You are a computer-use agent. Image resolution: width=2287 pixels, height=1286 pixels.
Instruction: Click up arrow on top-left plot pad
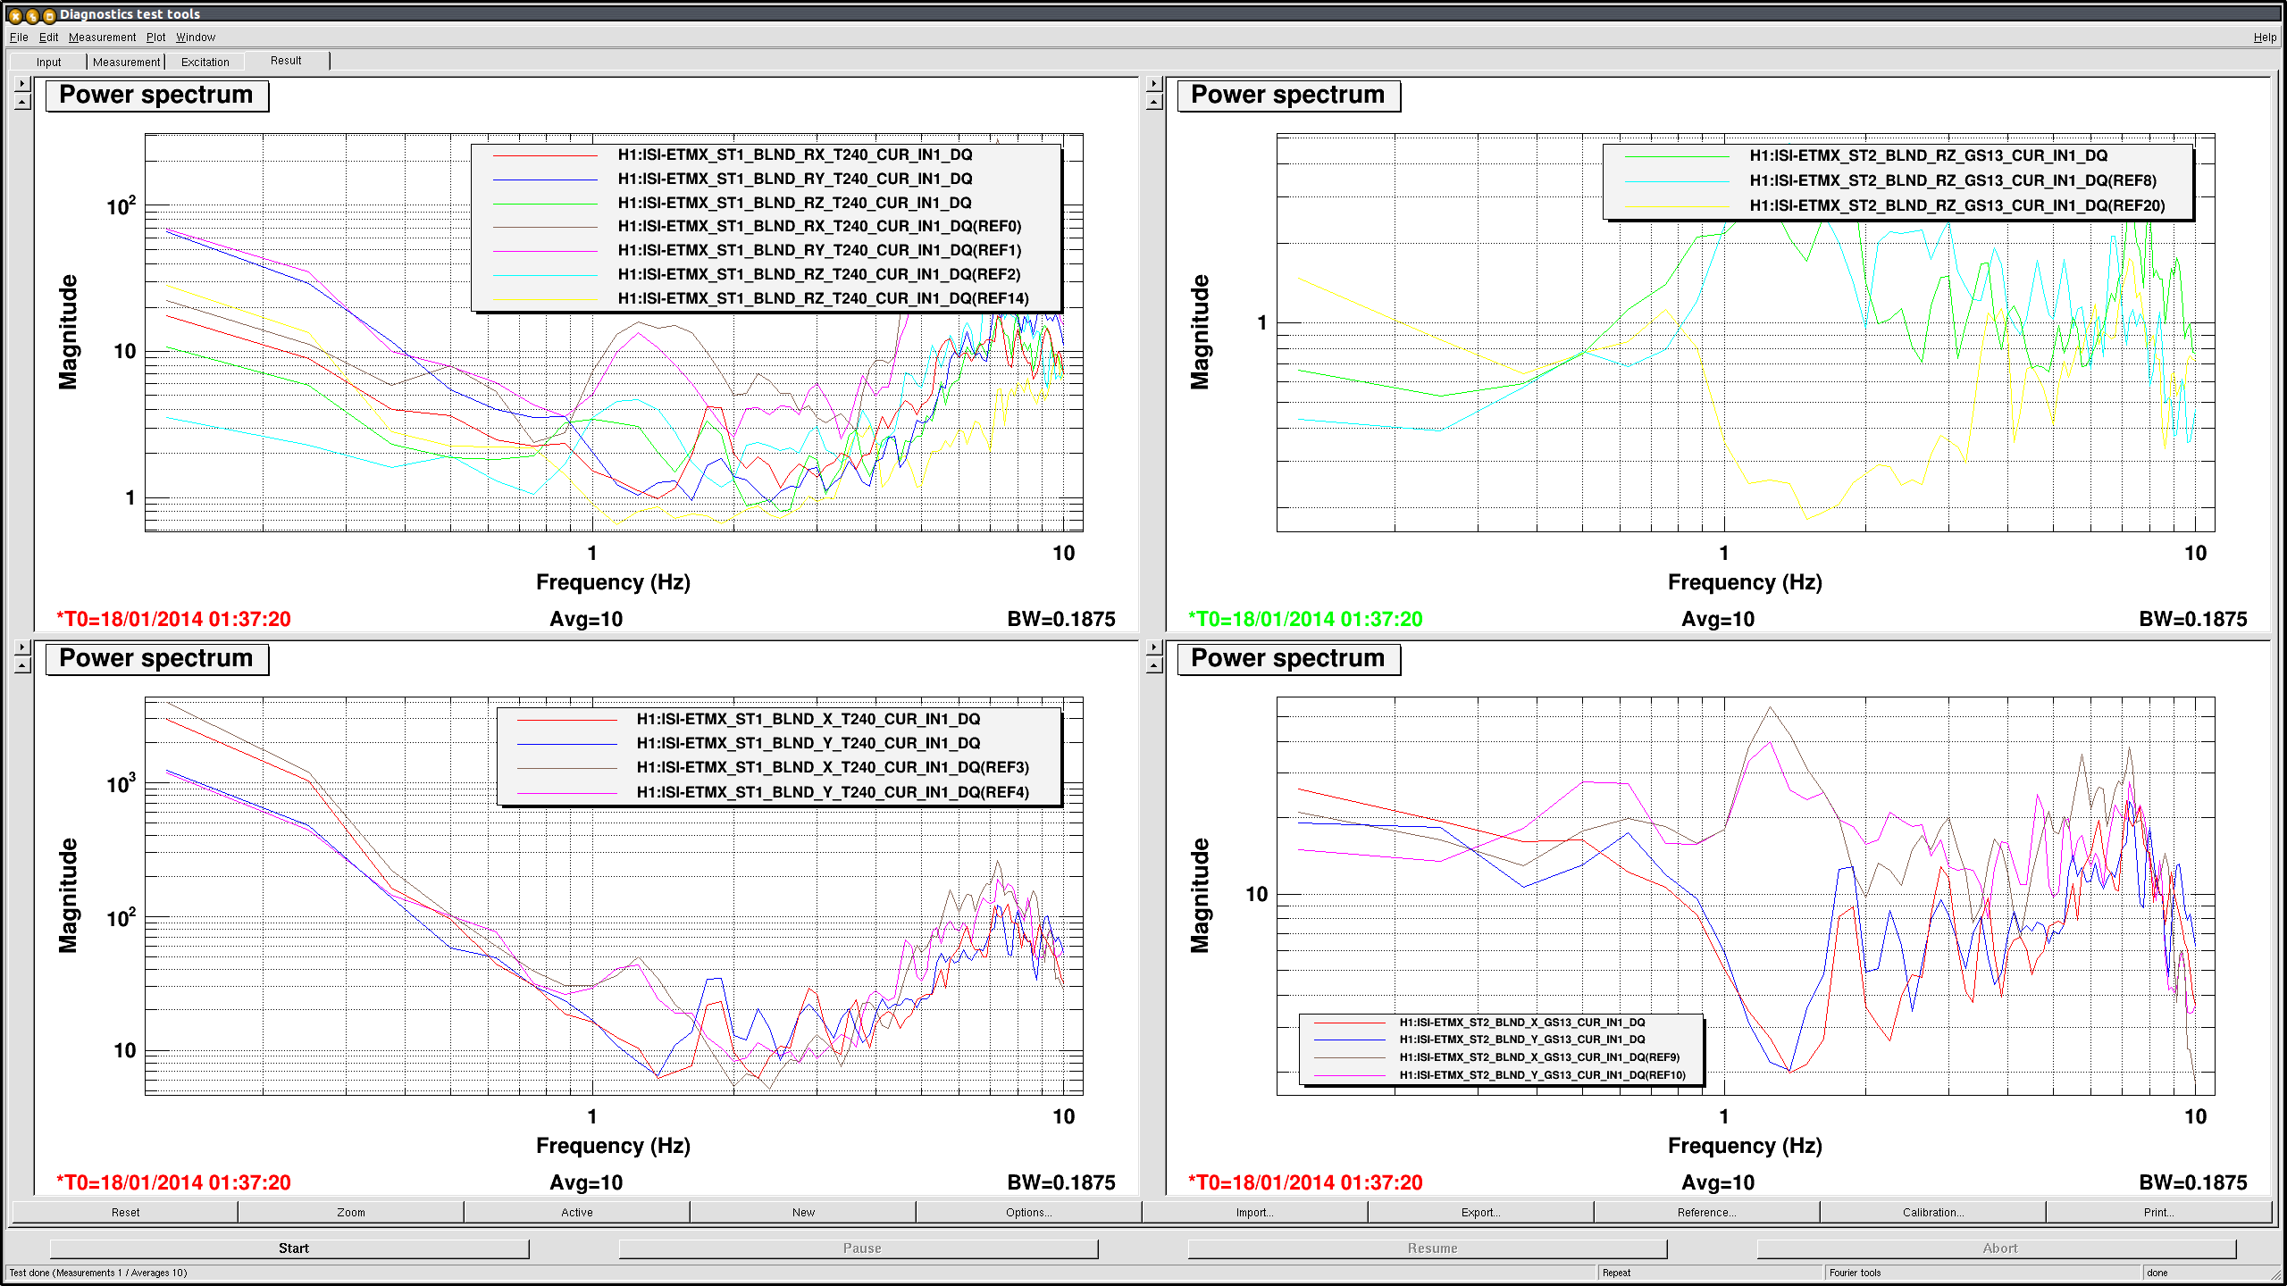coord(22,102)
